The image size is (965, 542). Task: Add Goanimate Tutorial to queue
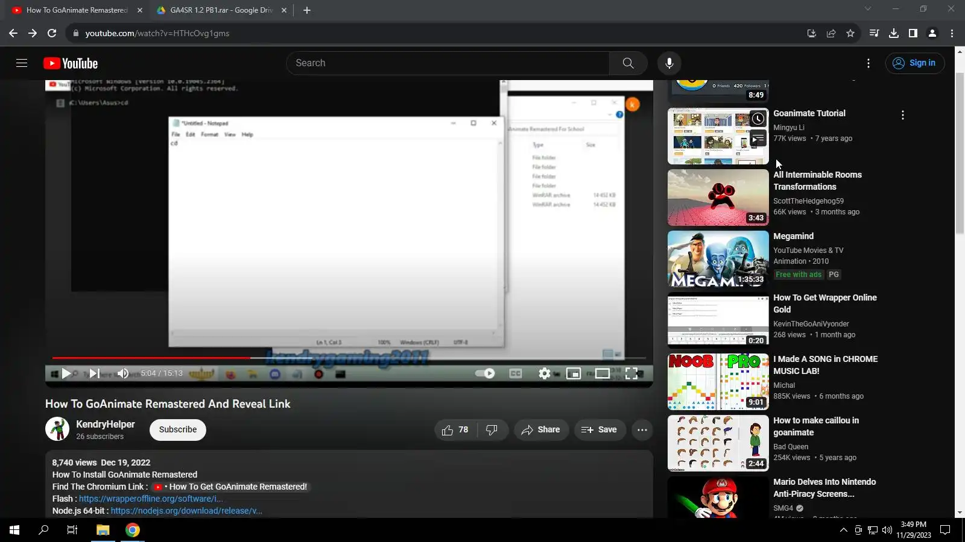758,139
